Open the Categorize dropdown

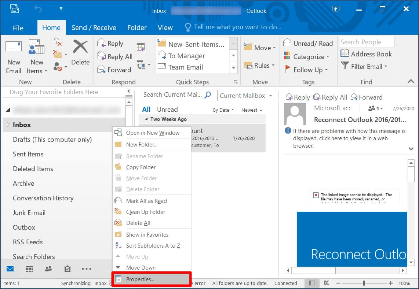click(x=306, y=56)
